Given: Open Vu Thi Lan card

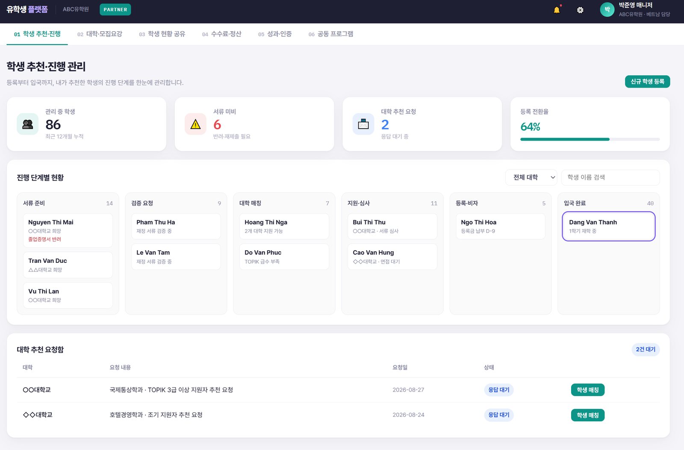Looking at the screenshot, I should pyautogui.click(x=68, y=295).
